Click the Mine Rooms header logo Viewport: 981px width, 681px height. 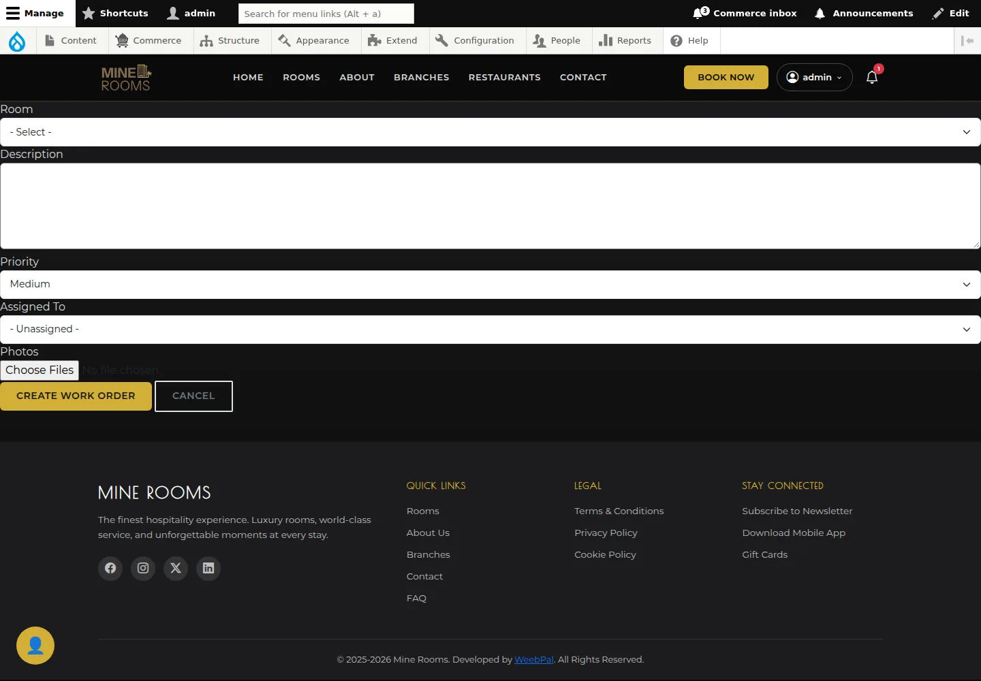point(126,78)
